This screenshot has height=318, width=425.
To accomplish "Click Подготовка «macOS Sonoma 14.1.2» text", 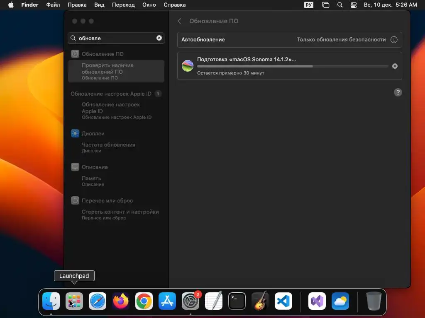I will tap(247, 60).
